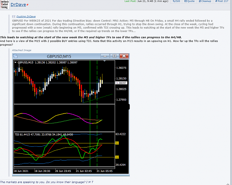Click the 21 Jun 05:45 time label
This screenshot has height=185, width=232.
[104, 171]
